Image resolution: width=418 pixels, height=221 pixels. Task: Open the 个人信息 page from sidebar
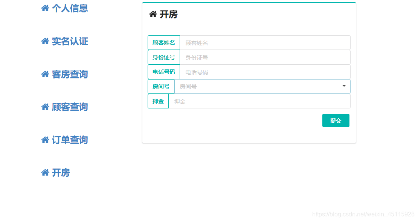(x=70, y=8)
